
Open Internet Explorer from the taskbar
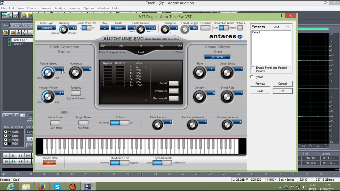coord(11,187)
